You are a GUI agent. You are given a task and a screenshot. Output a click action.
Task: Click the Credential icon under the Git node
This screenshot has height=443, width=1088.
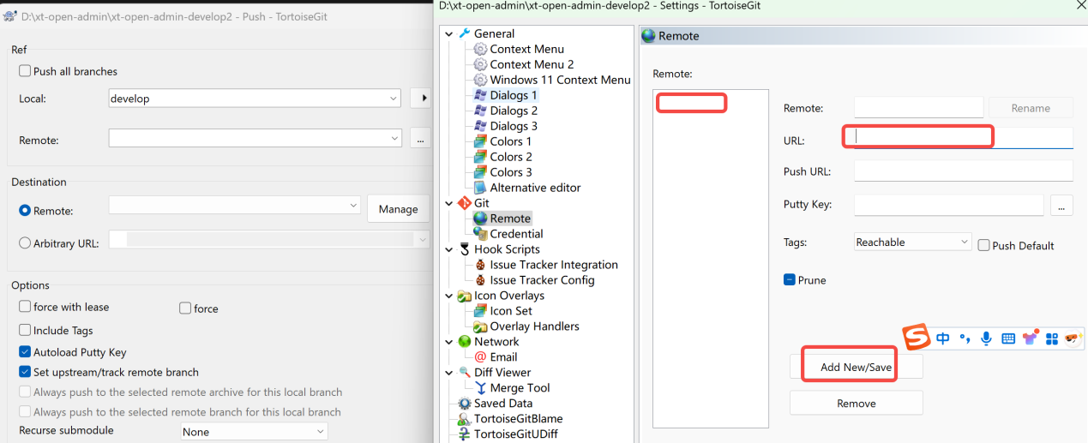[480, 234]
